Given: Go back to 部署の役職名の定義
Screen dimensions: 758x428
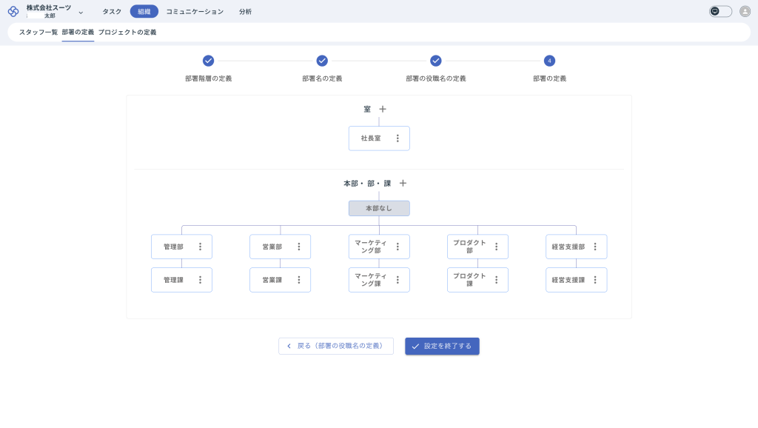Looking at the screenshot, I should (x=335, y=346).
